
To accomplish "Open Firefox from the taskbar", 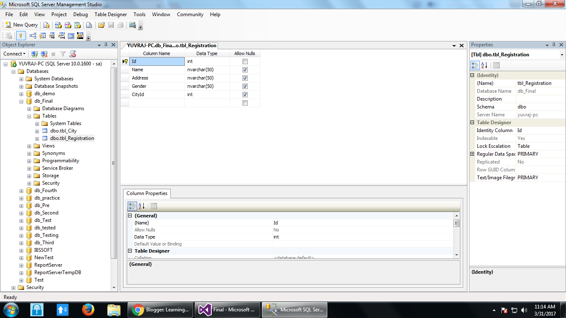I will coord(88,309).
